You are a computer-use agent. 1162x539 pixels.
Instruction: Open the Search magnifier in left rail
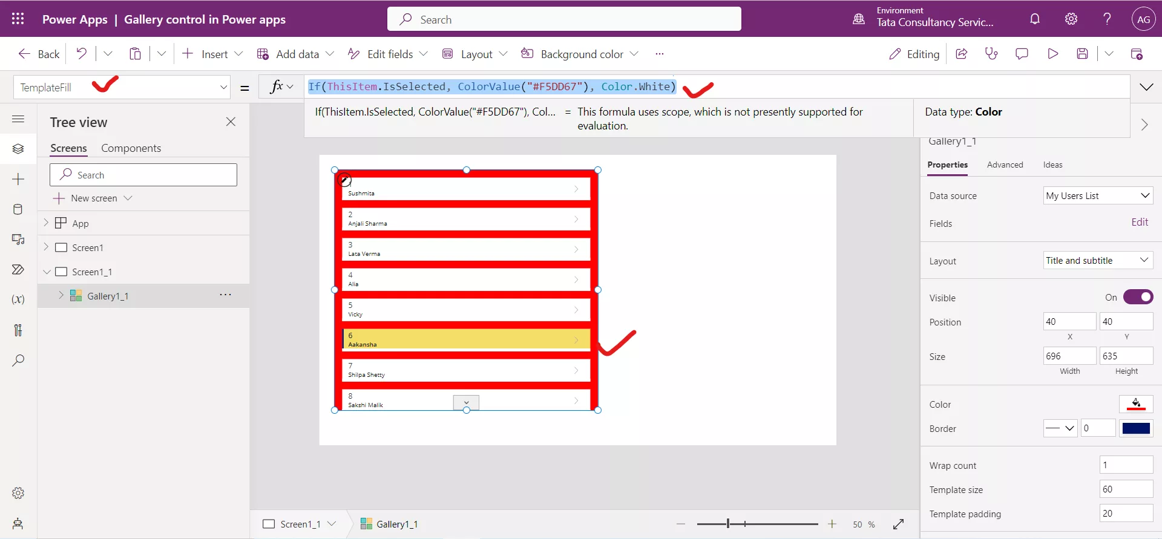(x=18, y=360)
